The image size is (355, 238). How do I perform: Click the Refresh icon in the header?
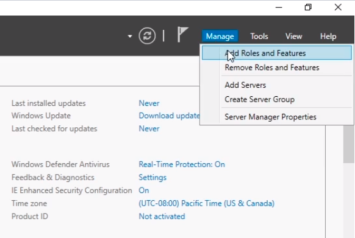tap(147, 36)
